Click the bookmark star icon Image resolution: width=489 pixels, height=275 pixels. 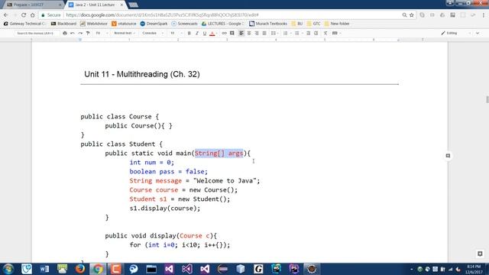(x=411, y=15)
